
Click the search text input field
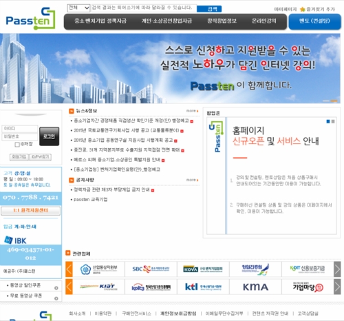[144, 8]
